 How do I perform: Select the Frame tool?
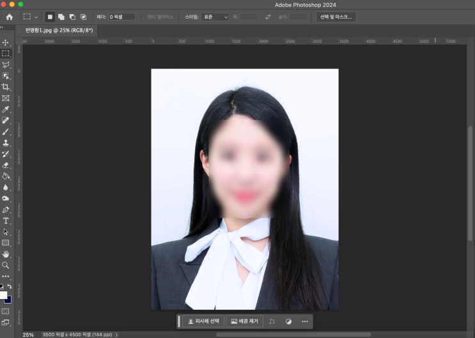(6, 98)
